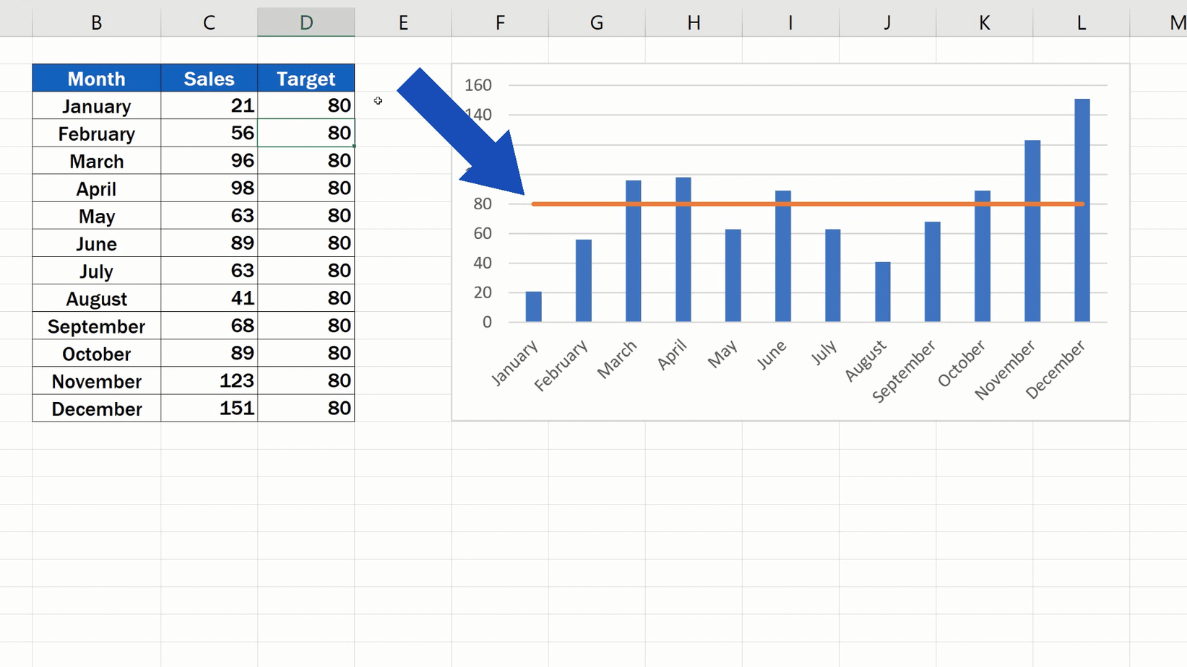Select the February Target cell
Viewport: 1187px width, 667px height.
click(x=306, y=133)
